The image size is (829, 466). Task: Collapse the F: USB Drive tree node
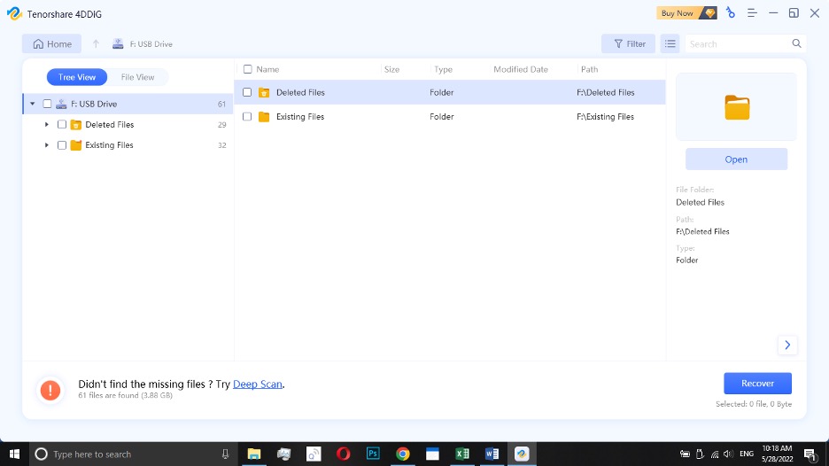pyautogui.click(x=32, y=104)
